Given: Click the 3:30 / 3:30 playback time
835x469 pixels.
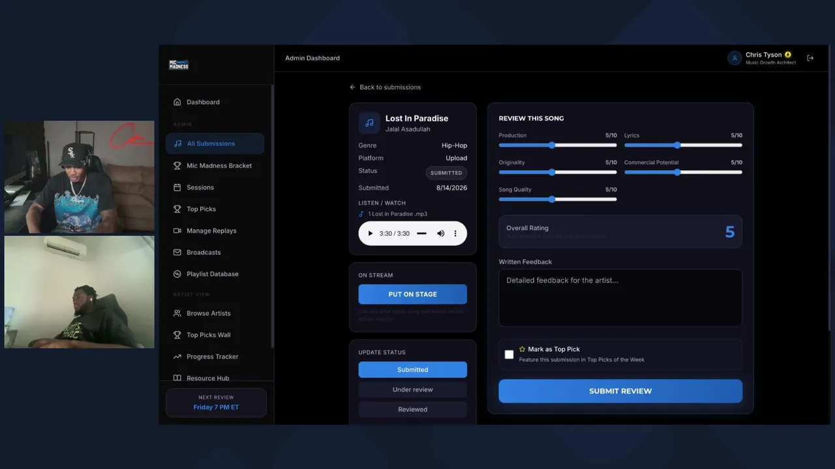Looking at the screenshot, I should 394,233.
